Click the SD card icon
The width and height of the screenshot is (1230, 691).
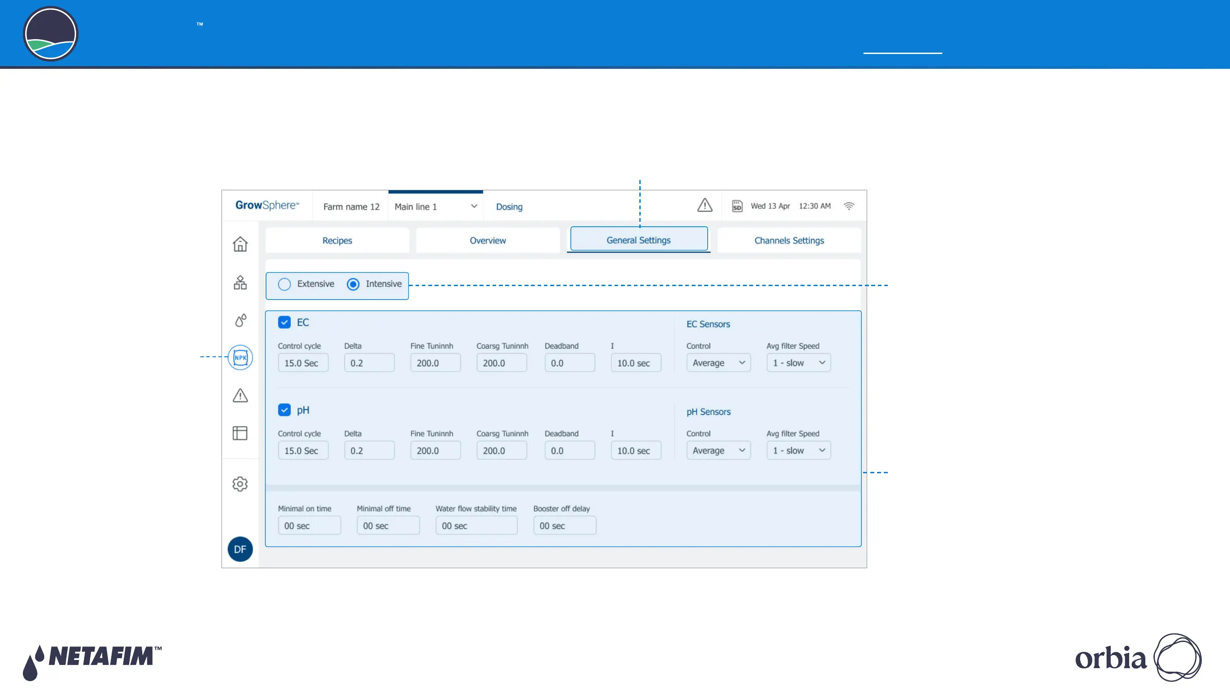click(x=737, y=206)
